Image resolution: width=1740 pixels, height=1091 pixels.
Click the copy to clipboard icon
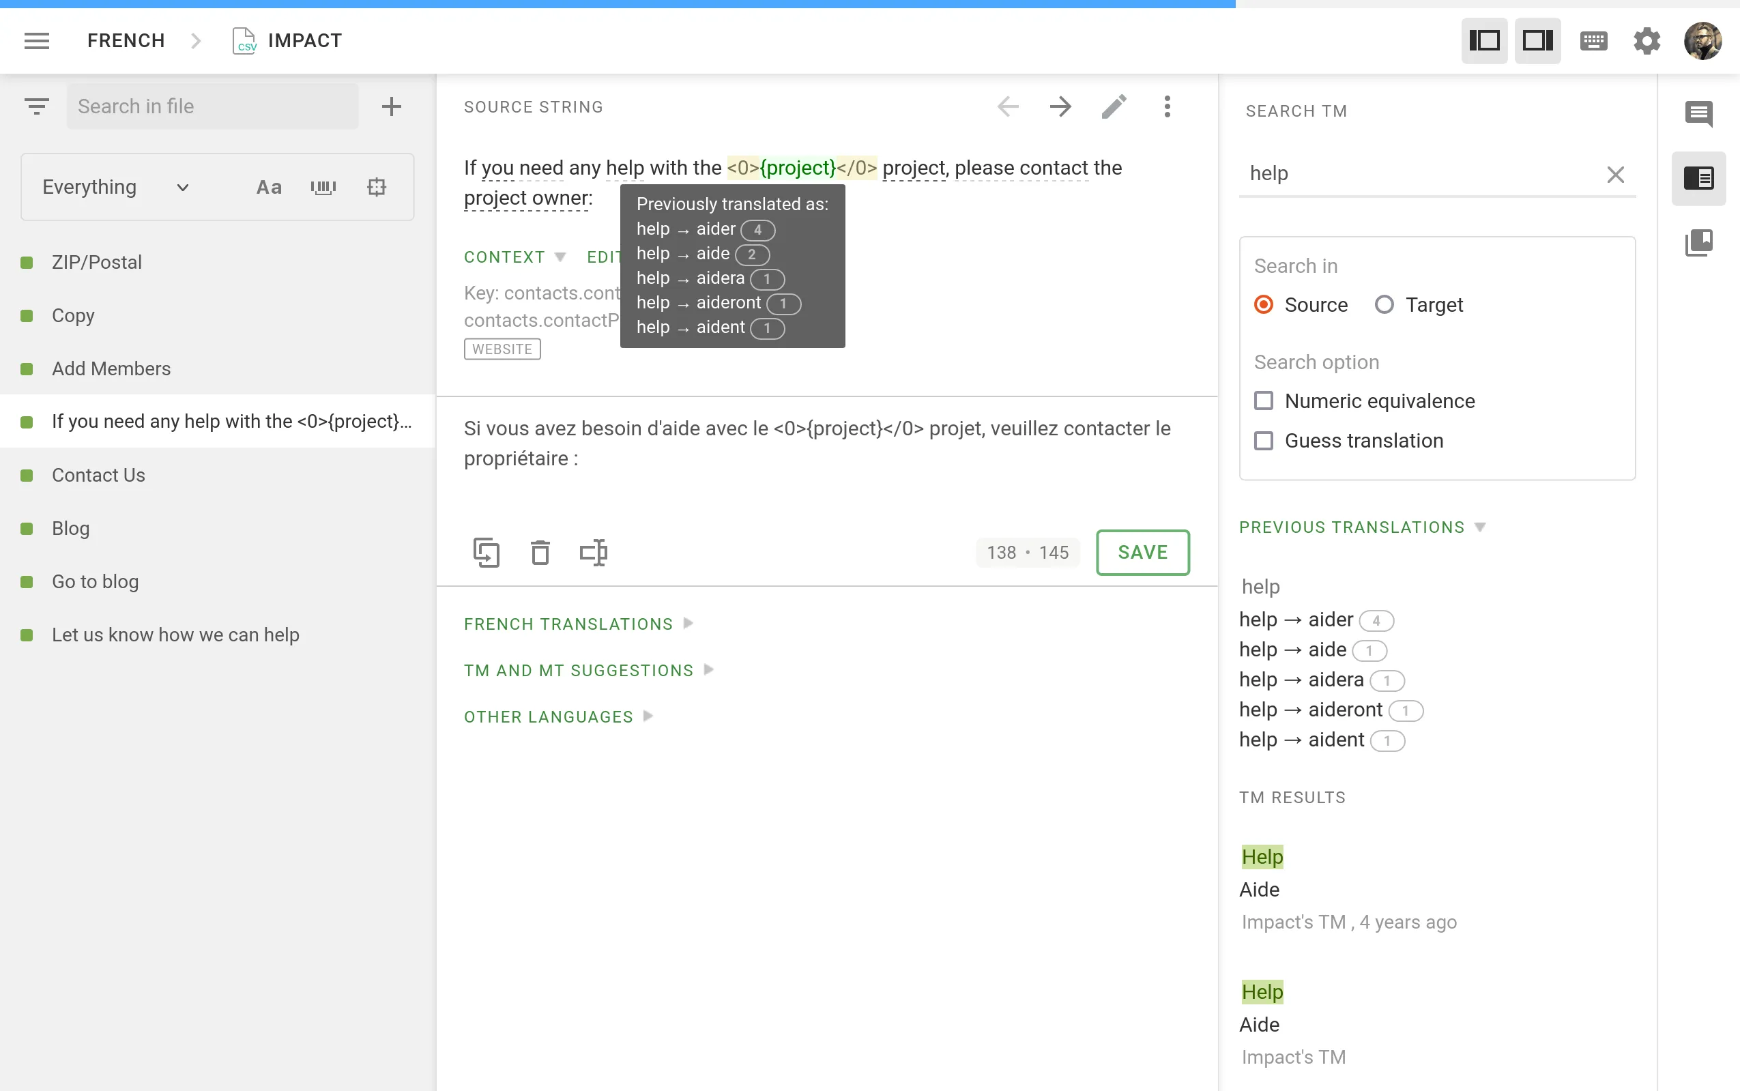coord(487,552)
